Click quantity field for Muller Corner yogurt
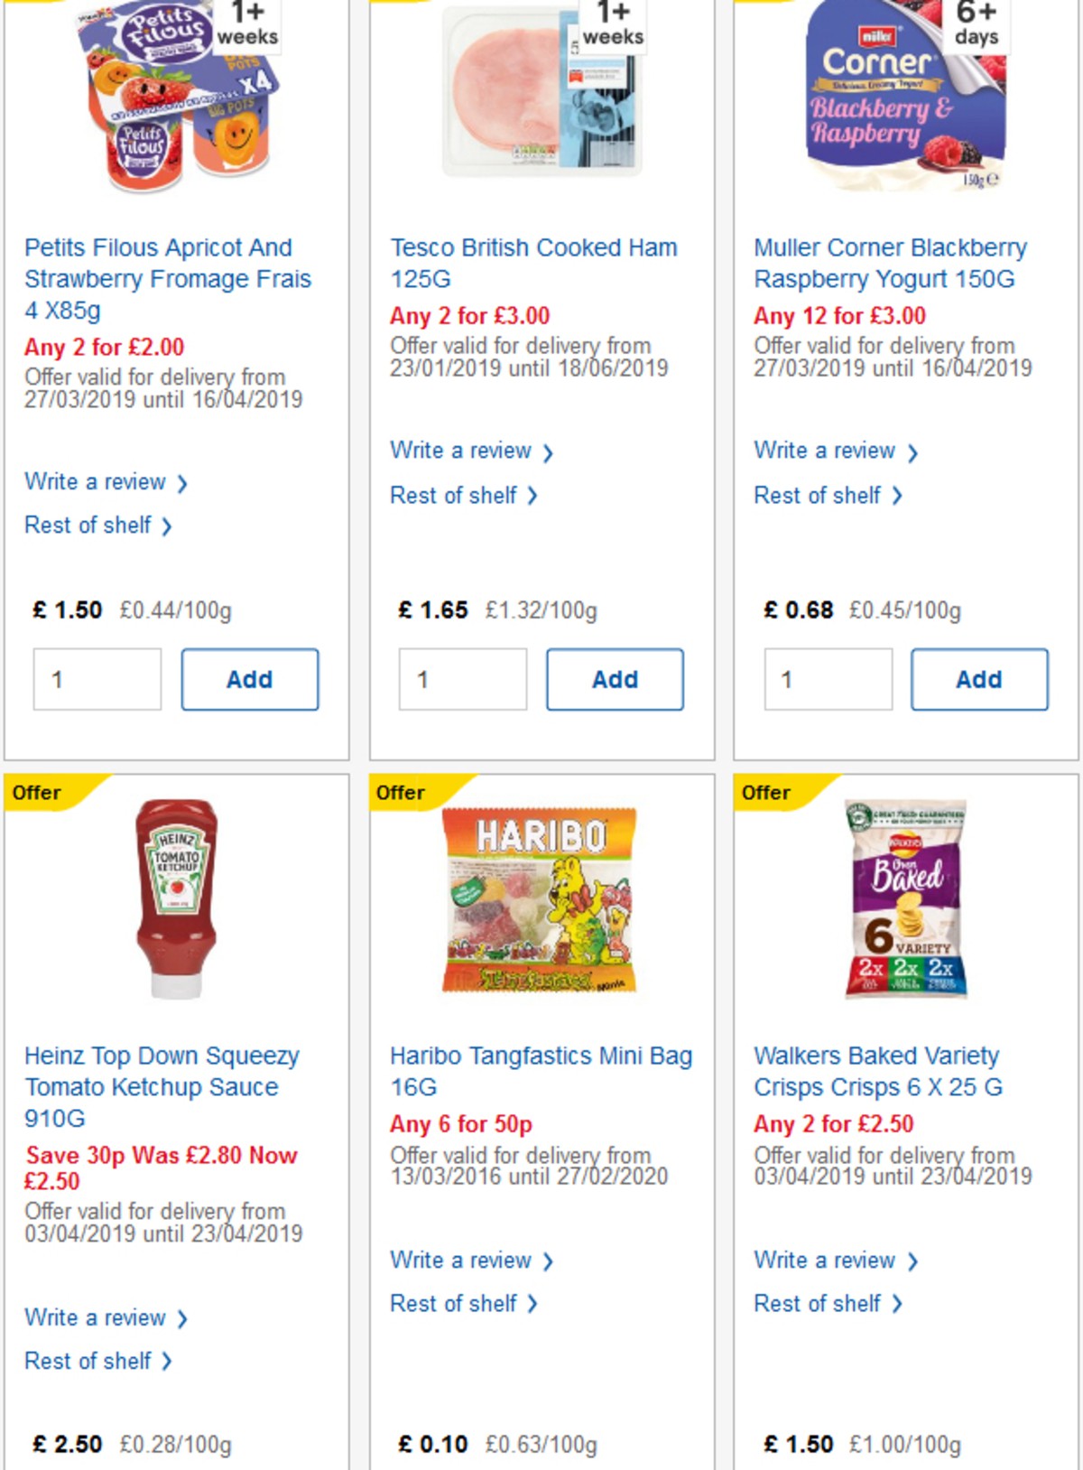The height and width of the screenshot is (1470, 1083). click(x=828, y=679)
